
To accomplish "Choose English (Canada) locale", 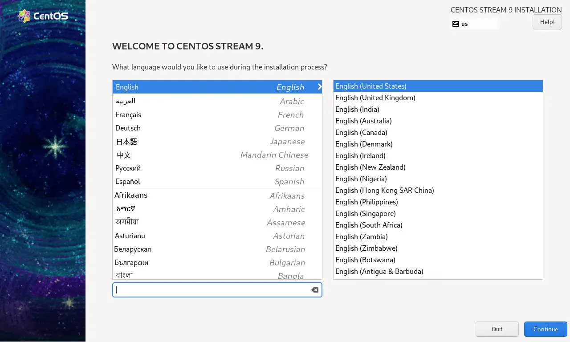I will pyautogui.click(x=438, y=132).
